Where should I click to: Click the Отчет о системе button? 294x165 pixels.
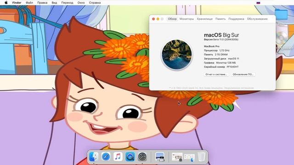tap(216, 74)
